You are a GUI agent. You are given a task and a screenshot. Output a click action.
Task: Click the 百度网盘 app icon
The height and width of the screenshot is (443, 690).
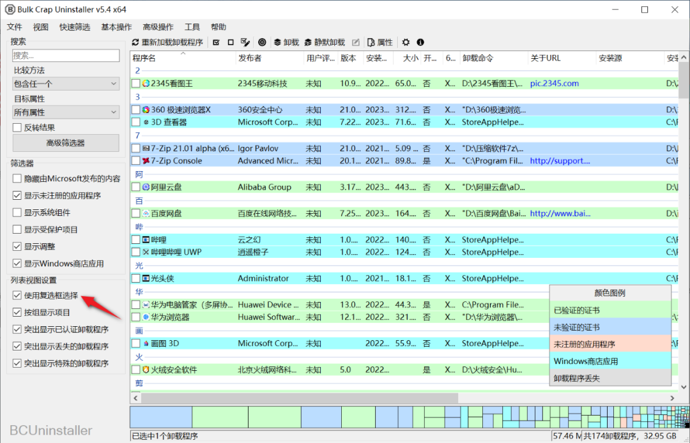coord(146,214)
